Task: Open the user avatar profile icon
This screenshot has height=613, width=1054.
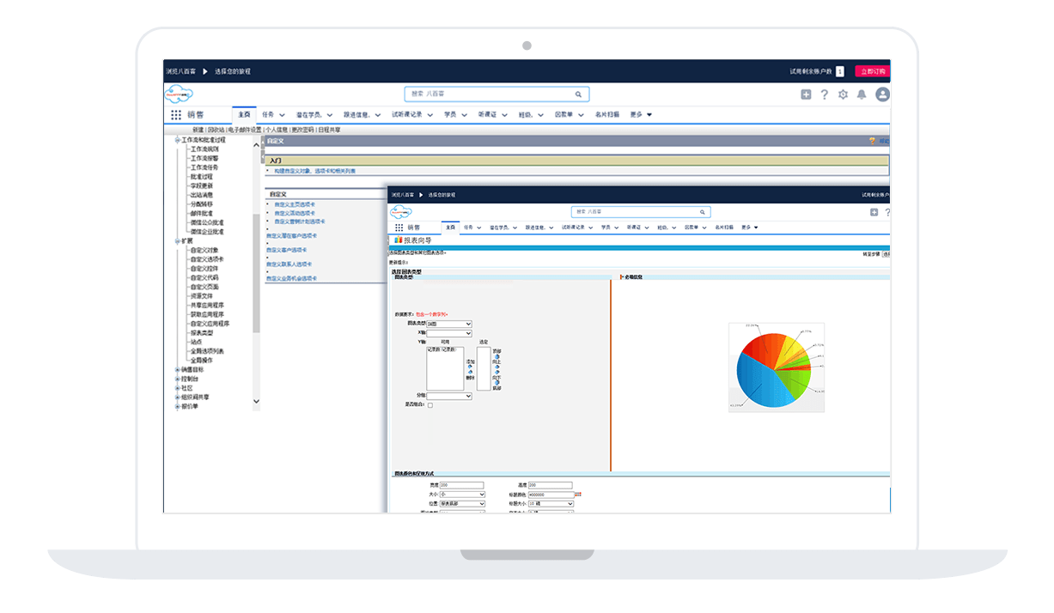Action: pos(882,94)
